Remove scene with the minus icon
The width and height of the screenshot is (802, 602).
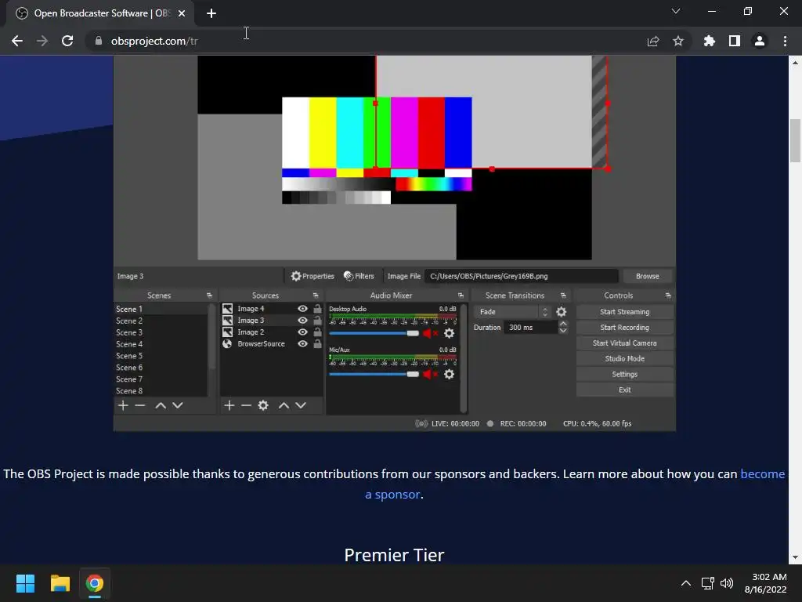[140, 405]
